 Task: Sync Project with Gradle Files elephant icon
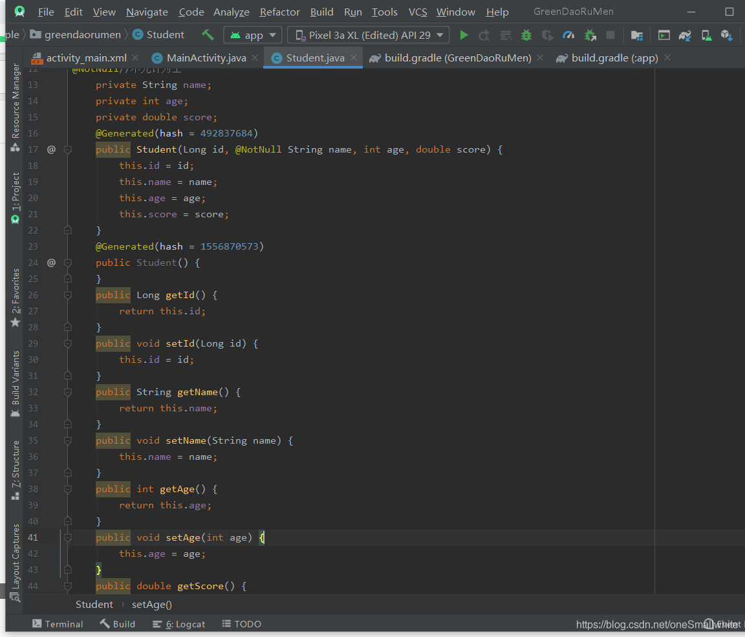685,35
